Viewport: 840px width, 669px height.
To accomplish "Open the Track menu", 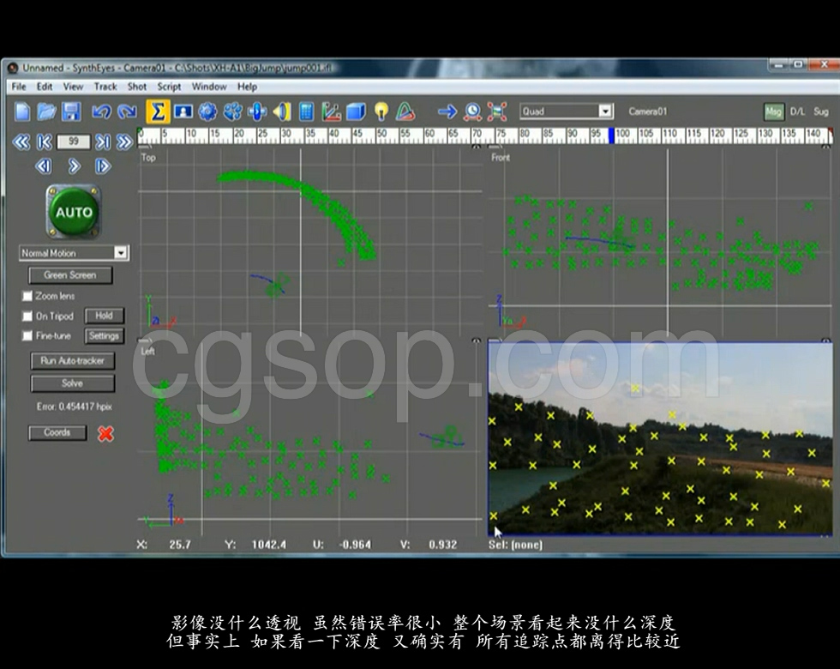I will (105, 87).
